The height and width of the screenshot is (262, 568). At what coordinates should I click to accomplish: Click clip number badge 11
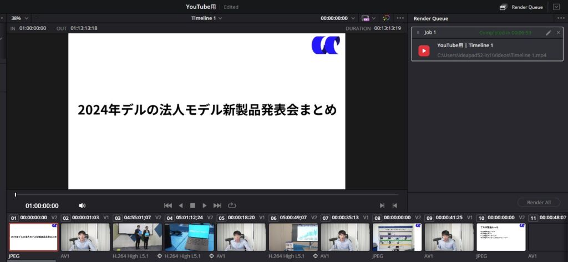[533, 218]
